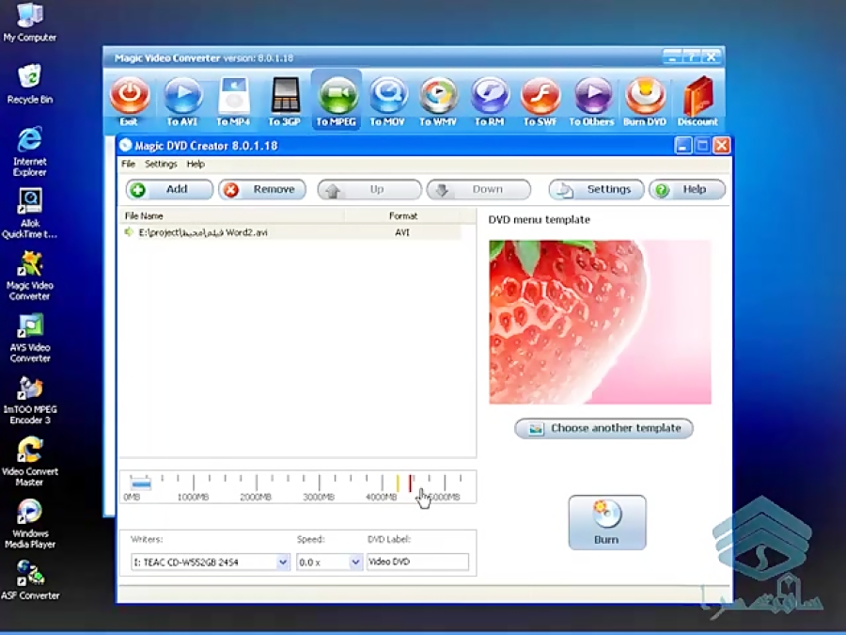Click the To MPEG toolbar icon
This screenshot has width=846, height=635.
pos(336,99)
